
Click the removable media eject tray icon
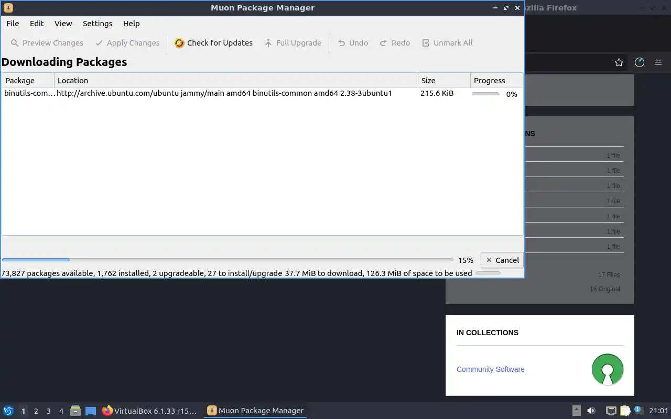[576, 411]
